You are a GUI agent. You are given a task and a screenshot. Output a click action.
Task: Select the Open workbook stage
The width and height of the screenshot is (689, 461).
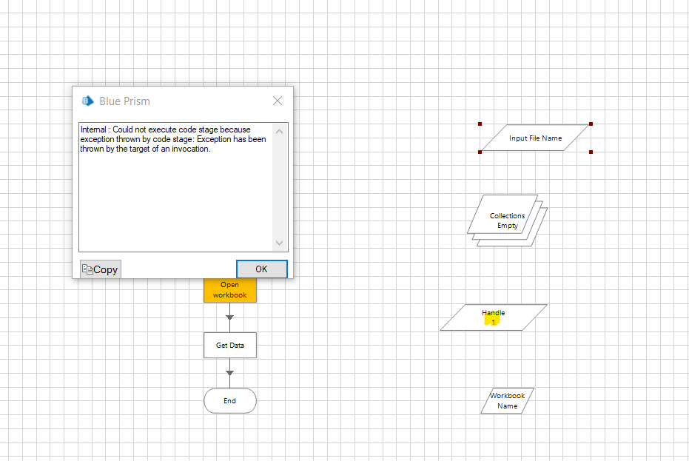coord(230,290)
